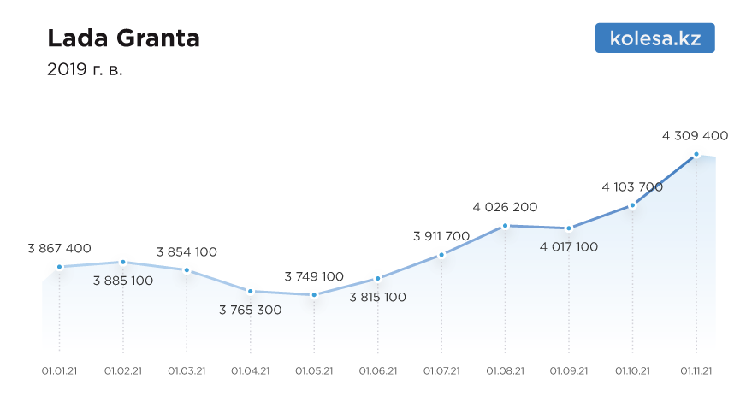
Task: Select the data point valued 3 765 300
Action: tap(251, 291)
